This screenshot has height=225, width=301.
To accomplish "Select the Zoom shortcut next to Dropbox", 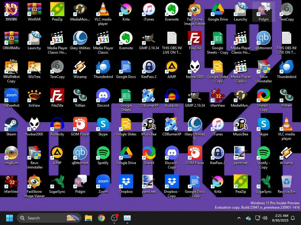I will (103, 184).
